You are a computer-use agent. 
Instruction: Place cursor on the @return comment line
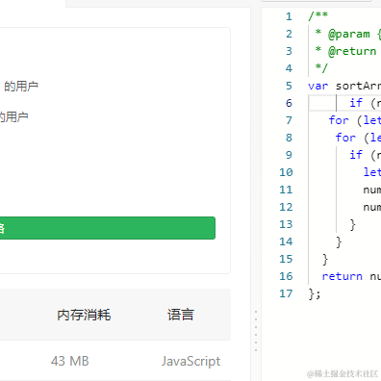pyautogui.click(x=345, y=51)
